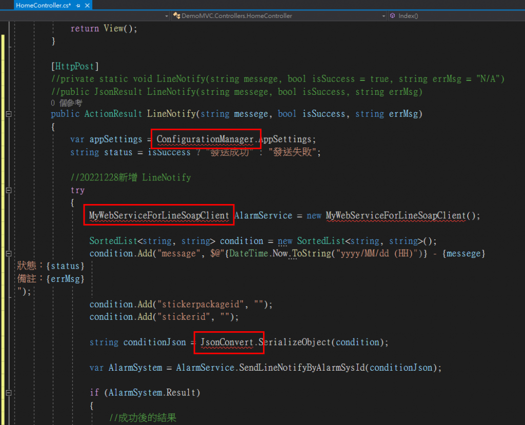Place cursor on ConfigurationManager identifier
This screenshot has width=525, height=425.
(x=205, y=139)
